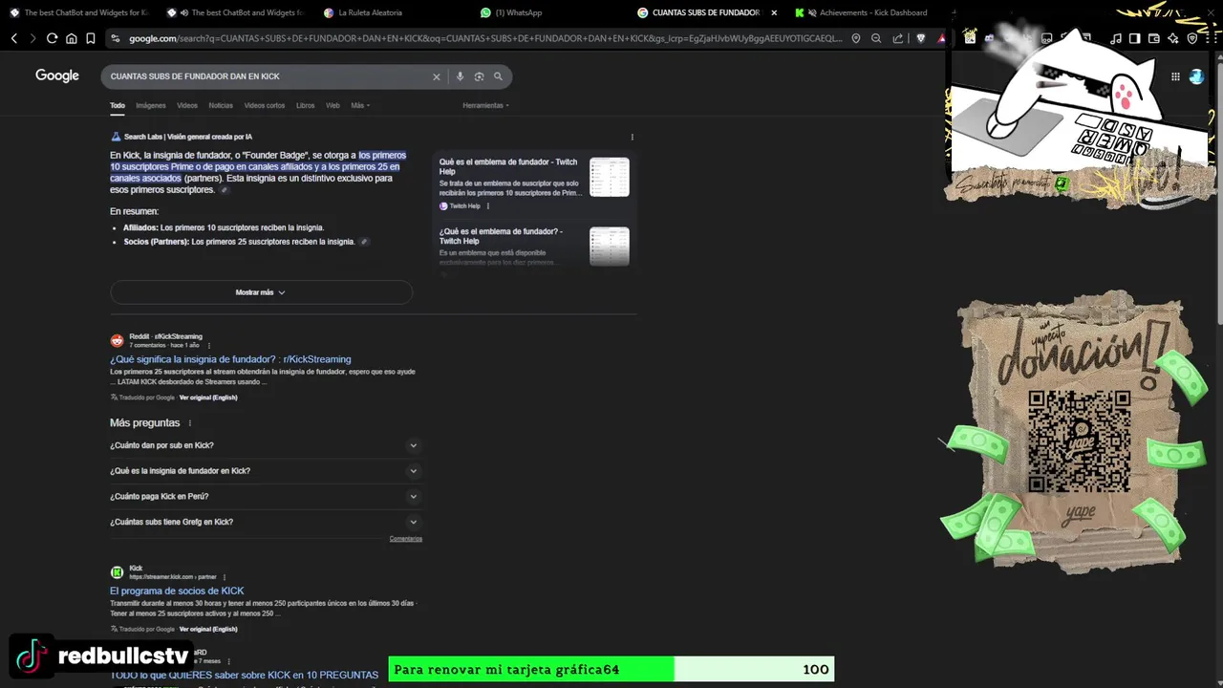The image size is (1223, 688).
Task: Start voice search with microphone icon
Action: (460, 76)
